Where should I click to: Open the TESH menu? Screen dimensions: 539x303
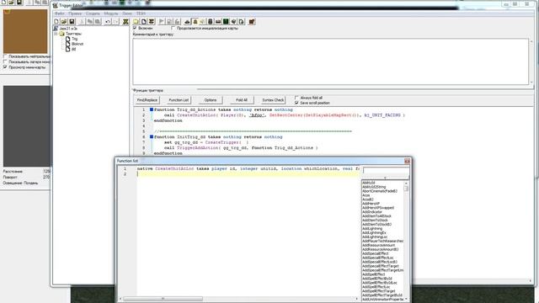pyautogui.click(x=141, y=13)
